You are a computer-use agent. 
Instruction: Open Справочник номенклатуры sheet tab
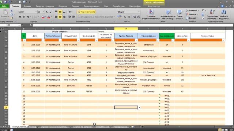pyautogui.click(x=54, y=127)
